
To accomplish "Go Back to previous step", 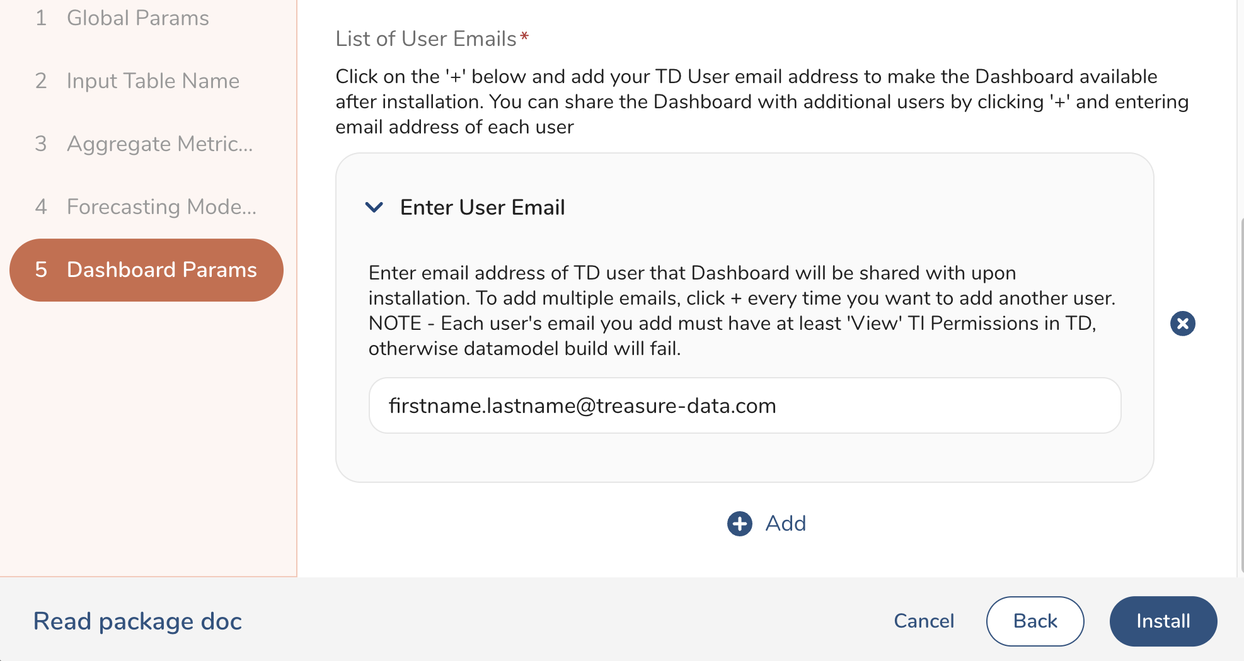I will [1034, 621].
